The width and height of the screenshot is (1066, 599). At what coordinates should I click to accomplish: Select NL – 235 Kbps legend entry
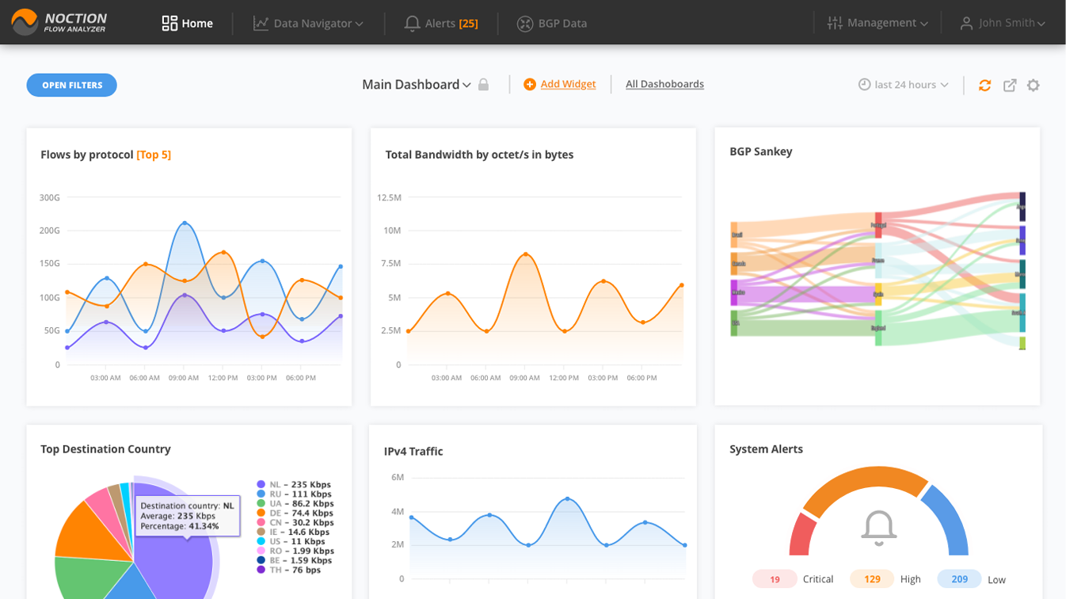(x=294, y=485)
